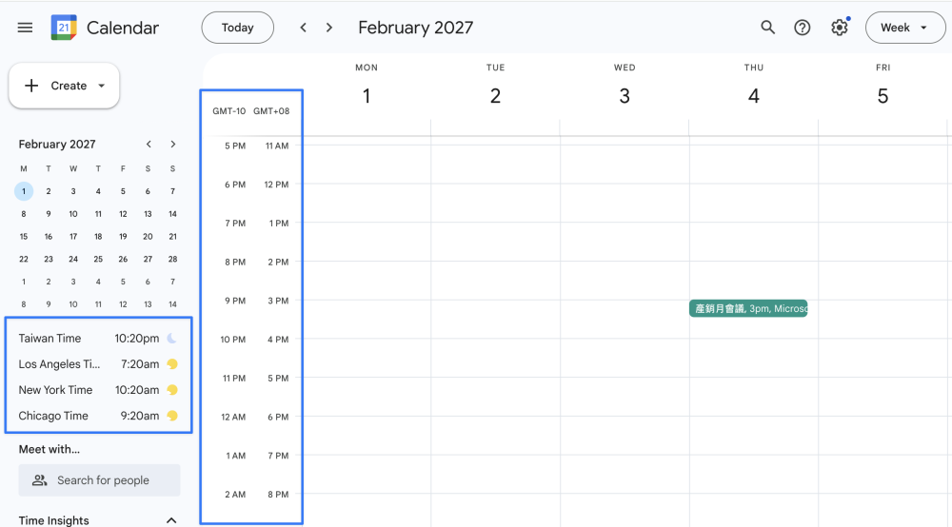Jump to Today
952x527 pixels.
pos(237,28)
